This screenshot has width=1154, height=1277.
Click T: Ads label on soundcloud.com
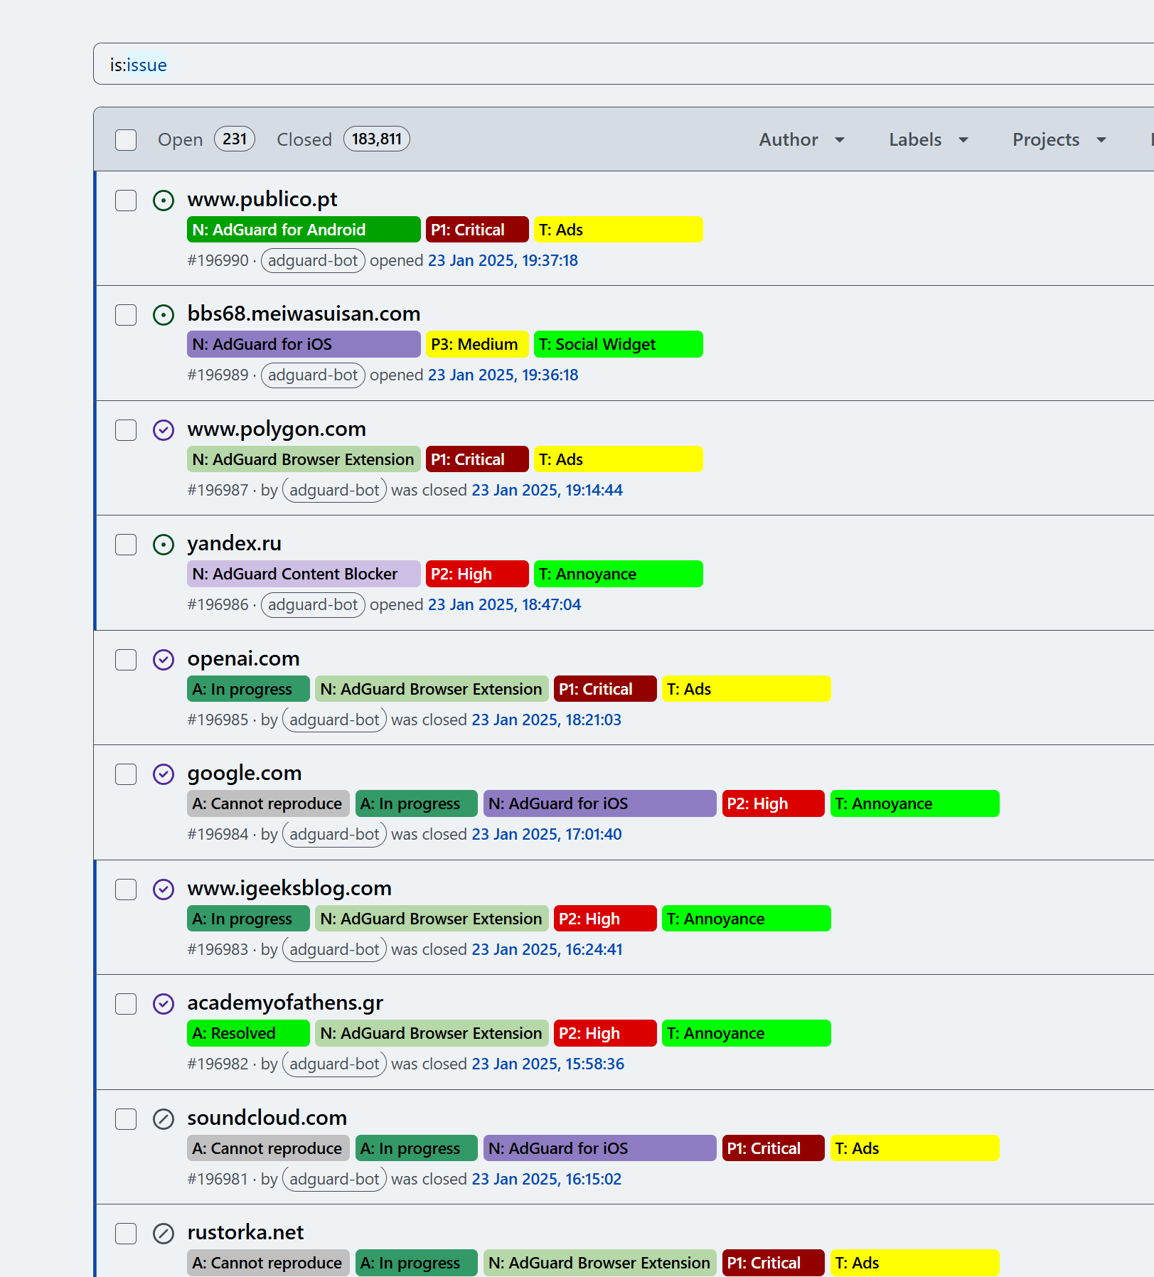[914, 1148]
